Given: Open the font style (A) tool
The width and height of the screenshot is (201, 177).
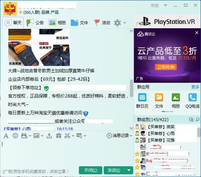Looking at the screenshot, I should tap(6, 136).
